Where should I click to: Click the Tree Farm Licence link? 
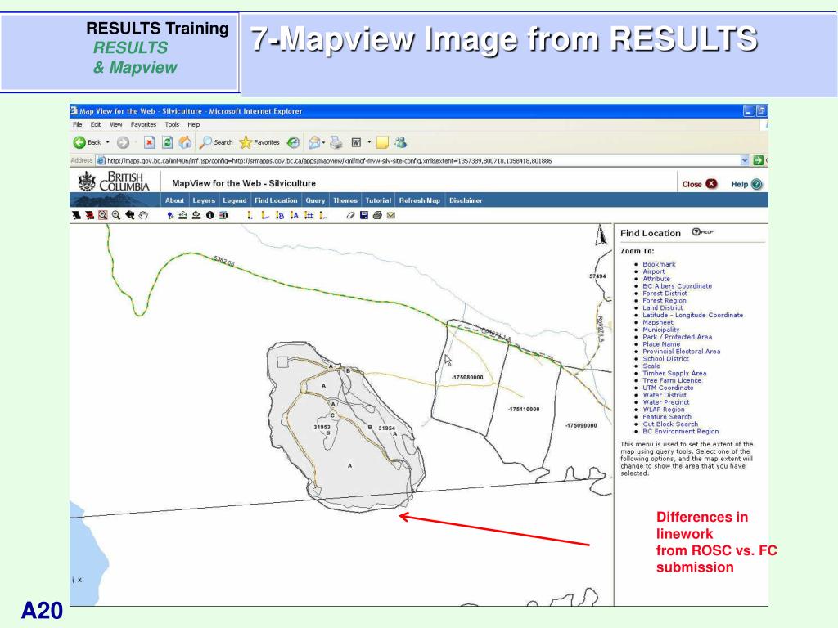pos(672,381)
